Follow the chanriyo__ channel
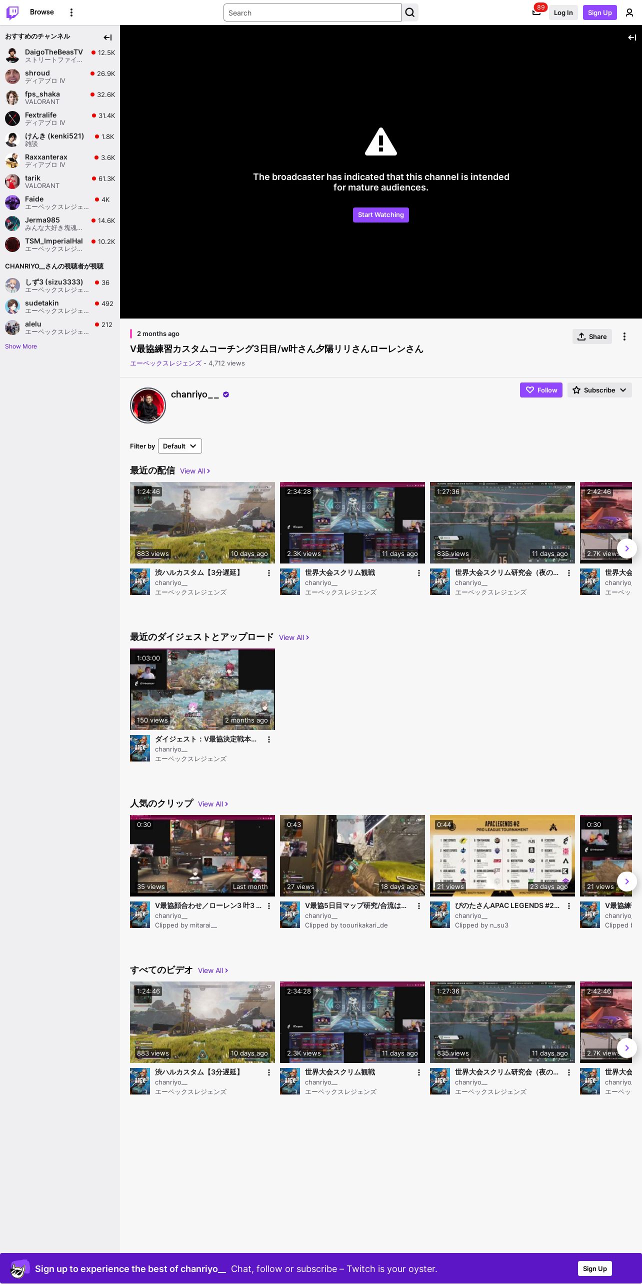 pyautogui.click(x=541, y=390)
